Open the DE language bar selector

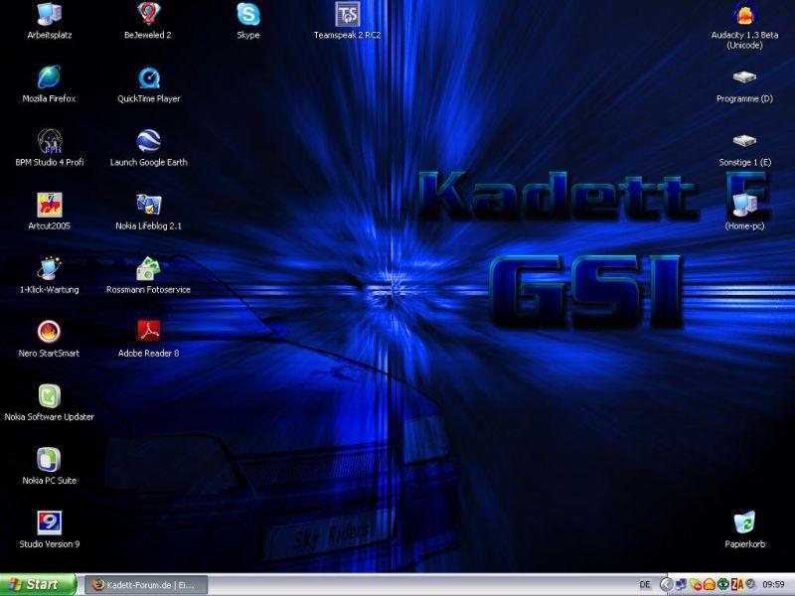[x=645, y=585]
